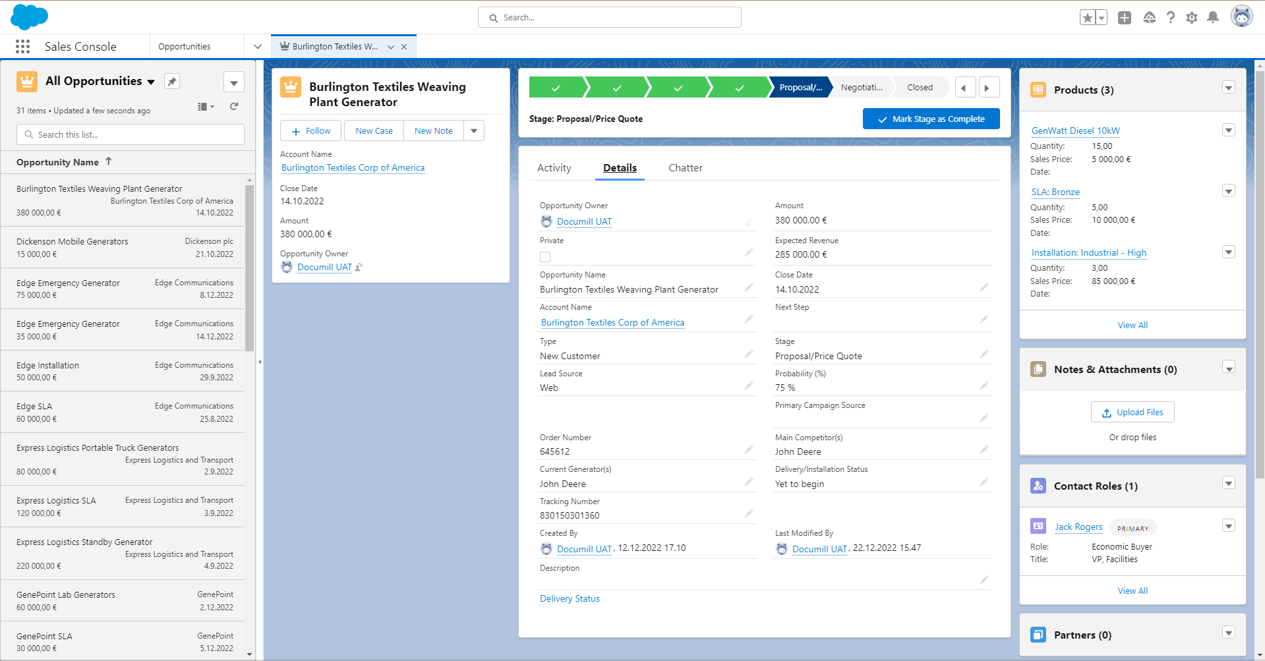1265x661 pixels.
Task: Collapse the list panel splitter arrow
Action: 260,362
